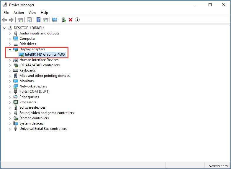Collapse the Display adapters category

click(10, 49)
